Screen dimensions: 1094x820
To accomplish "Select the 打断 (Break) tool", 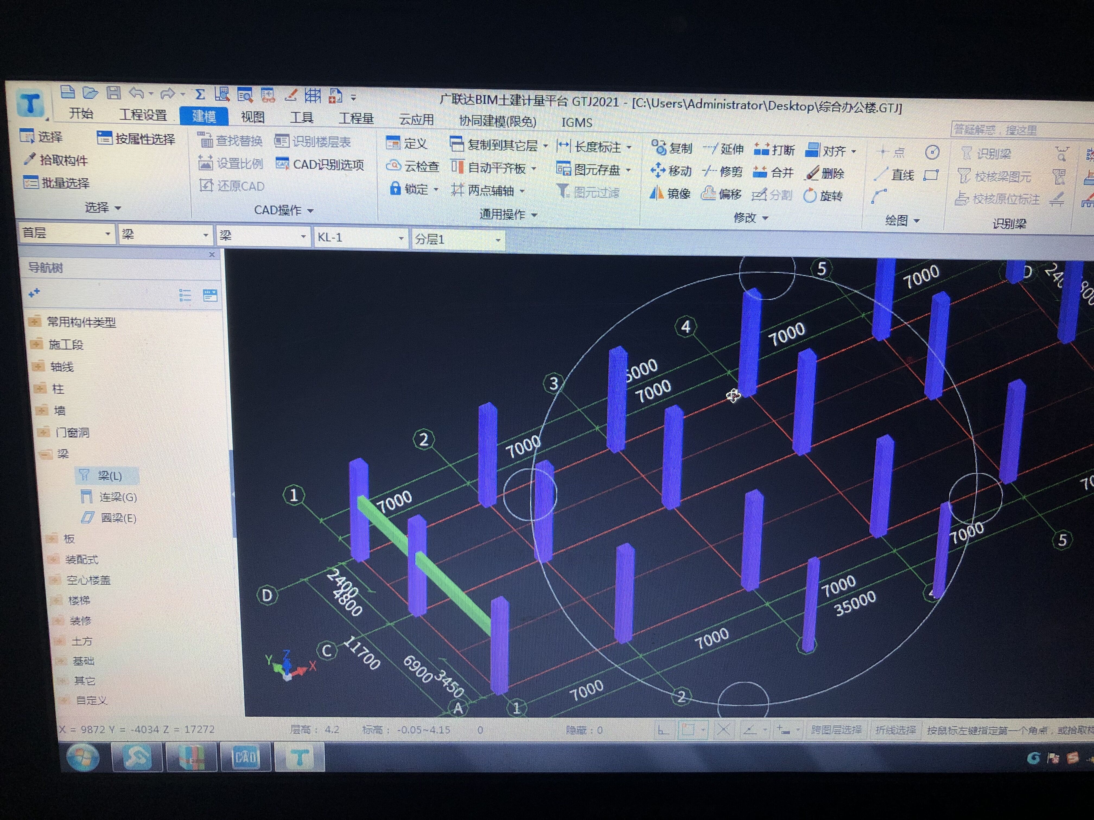I will pos(774,149).
